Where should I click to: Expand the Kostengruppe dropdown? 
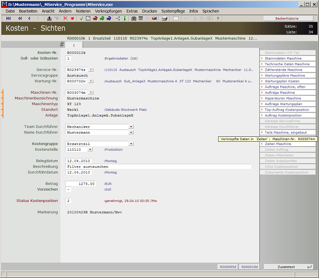pyautogui.click(x=131, y=144)
